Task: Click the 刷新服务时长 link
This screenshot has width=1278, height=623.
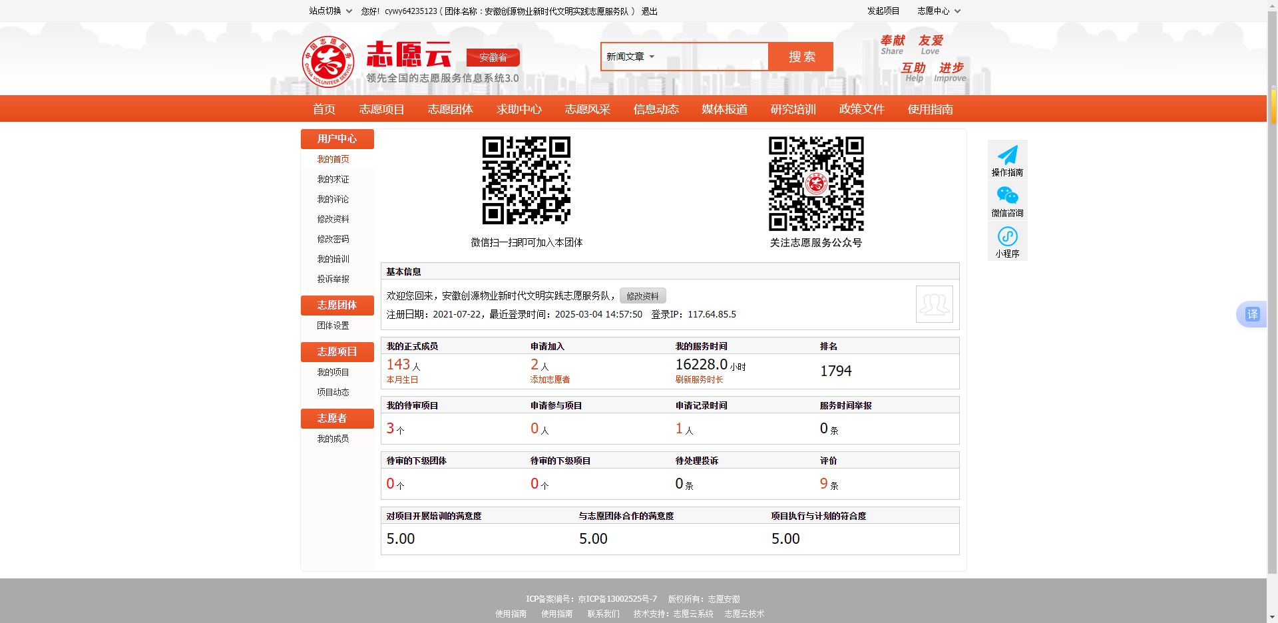Action: click(x=699, y=379)
